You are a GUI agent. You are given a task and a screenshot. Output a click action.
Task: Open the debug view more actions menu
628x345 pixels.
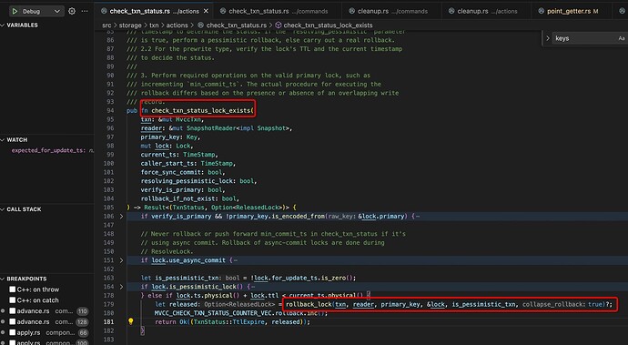point(85,11)
